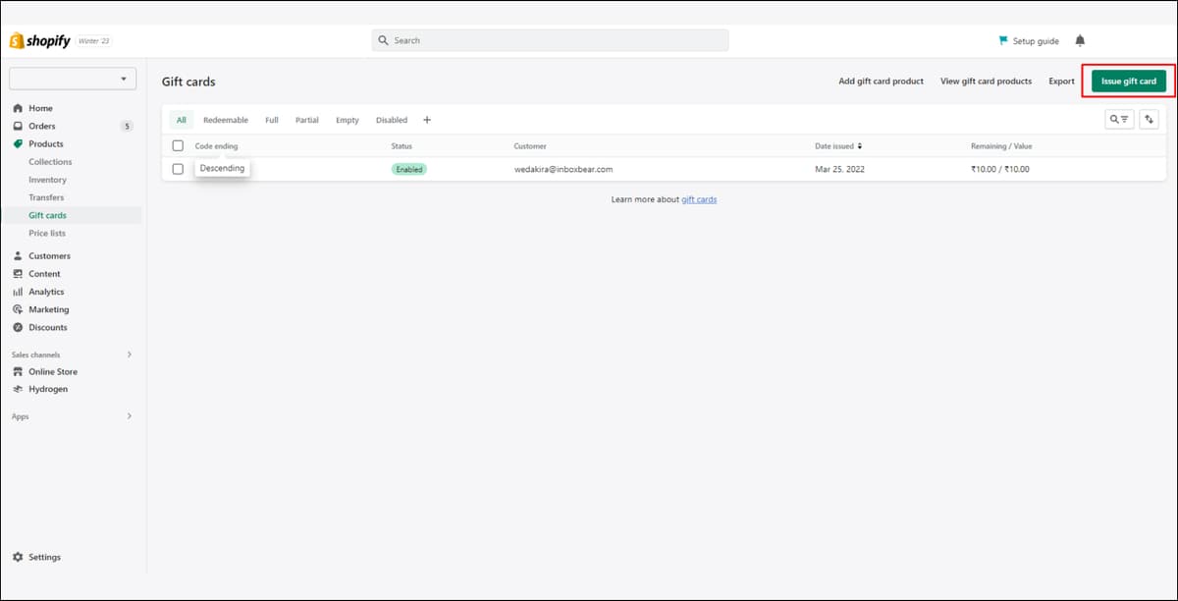The height and width of the screenshot is (601, 1178).
Task: Switch to the Partial tab
Action: pos(307,120)
